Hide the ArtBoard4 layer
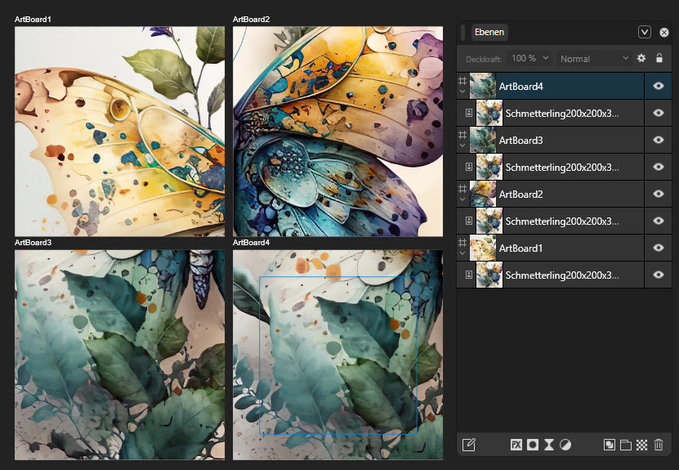 pos(659,86)
